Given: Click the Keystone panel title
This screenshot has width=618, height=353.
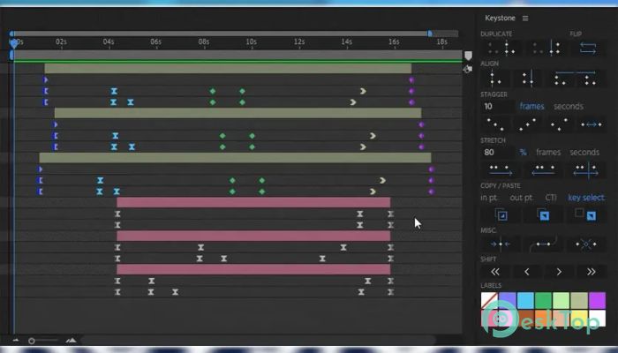Looking at the screenshot, I should pyautogui.click(x=500, y=19).
